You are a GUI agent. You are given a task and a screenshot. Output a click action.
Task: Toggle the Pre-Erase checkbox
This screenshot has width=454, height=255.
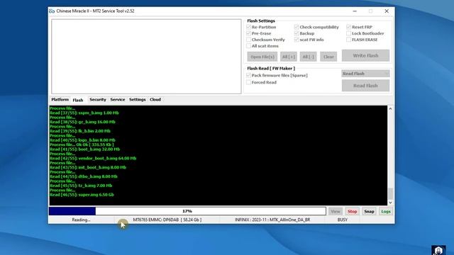tap(248, 33)
